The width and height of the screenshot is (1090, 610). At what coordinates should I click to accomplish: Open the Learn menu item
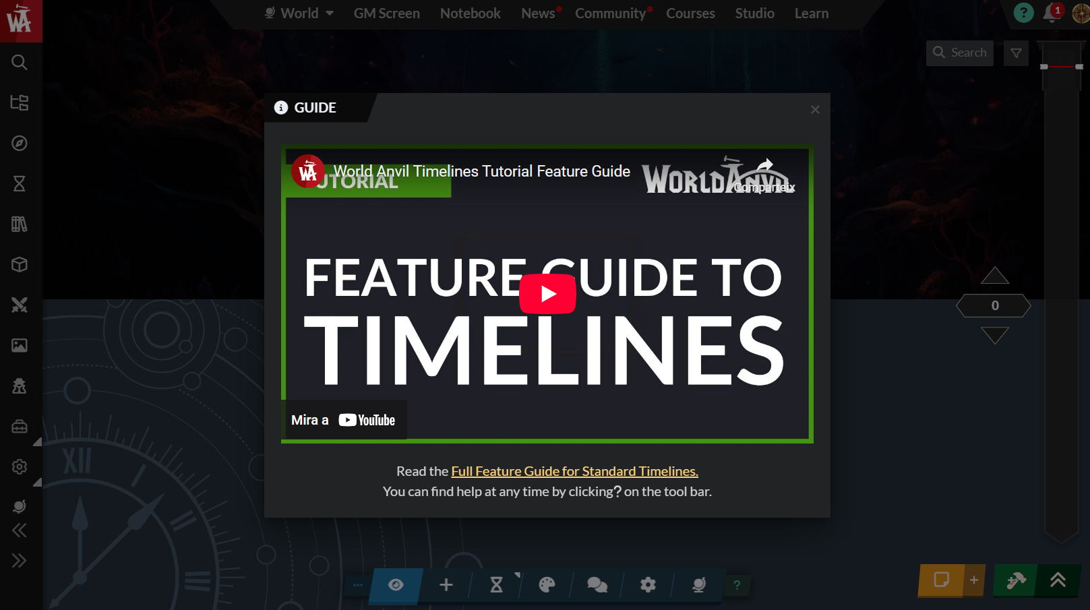[812, 13]
